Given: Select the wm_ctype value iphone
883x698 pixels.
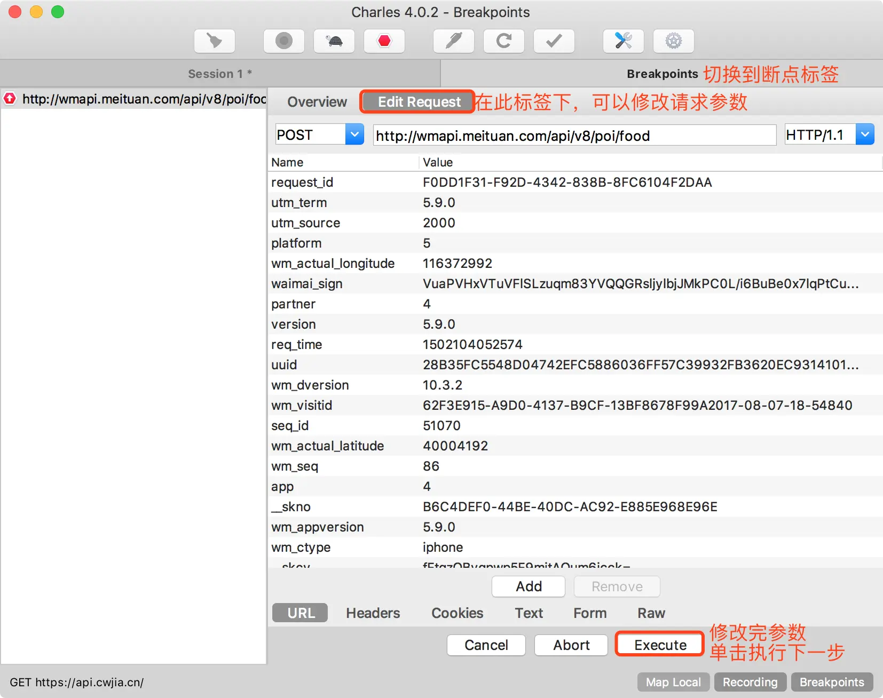Looking at the screenshot, I should coord(443,548).
